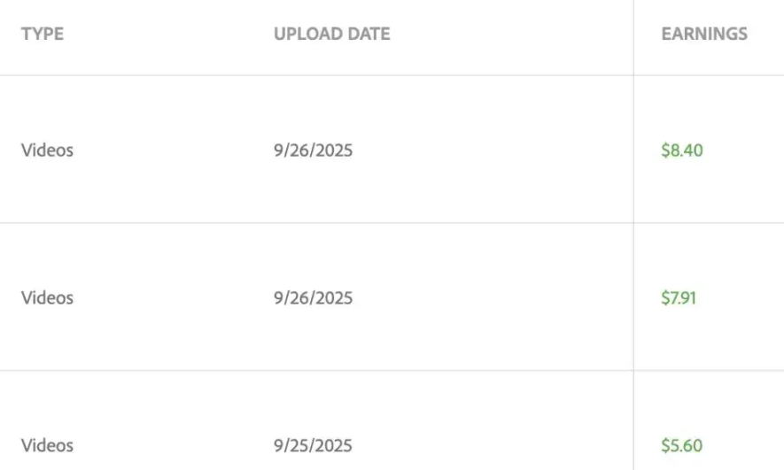Open the $5.60 earnings amount
This screenshot has height=470, width=784.
pyautogui.click(x=681, y=445)
